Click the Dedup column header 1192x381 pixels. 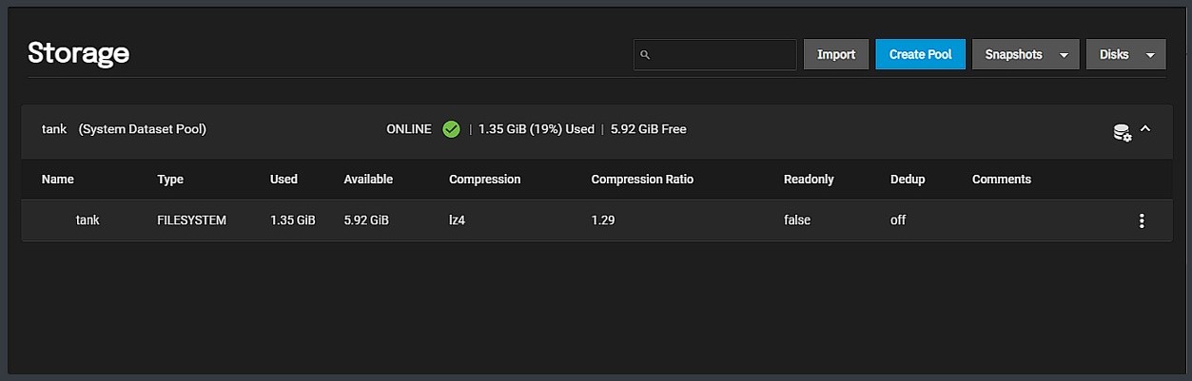click(907, 179)
